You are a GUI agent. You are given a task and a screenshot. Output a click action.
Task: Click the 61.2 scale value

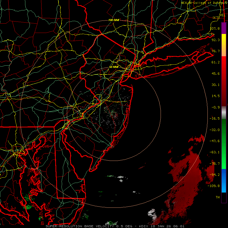point(216,62)
